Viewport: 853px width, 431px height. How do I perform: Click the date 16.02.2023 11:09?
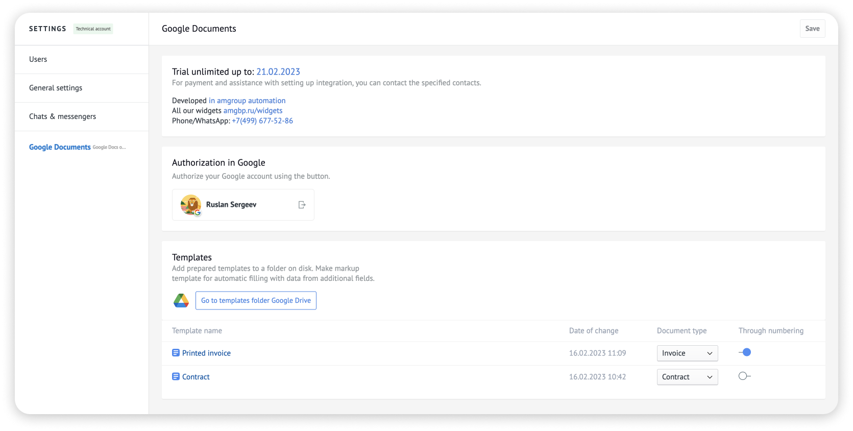[x=597, y=353]
